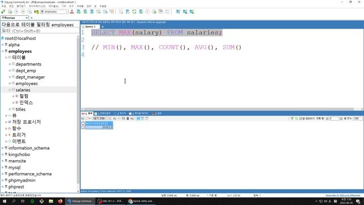Click the salaries table icon in tree

(13, 90)
